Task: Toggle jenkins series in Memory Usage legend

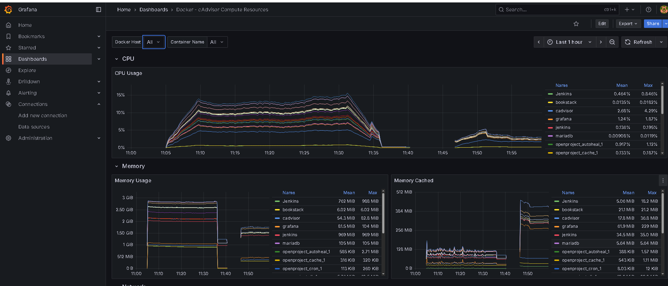Action: (x=290, y=235)
